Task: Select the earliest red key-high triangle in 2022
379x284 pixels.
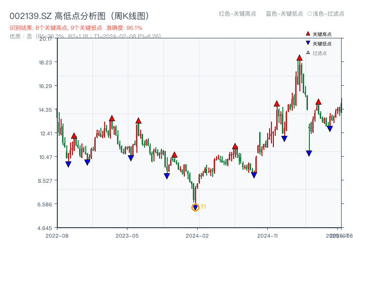Action: point(74,136)
